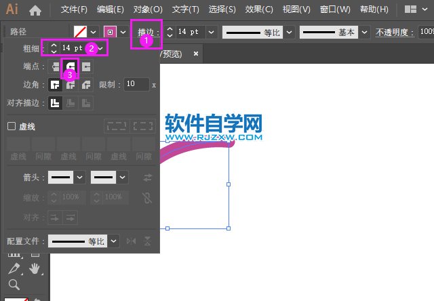
Task: Open the 帮助(H) menu
Action: pyautogui.click(x=374, y=9)
